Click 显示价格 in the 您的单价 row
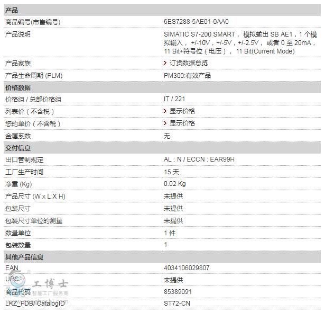This screenshot has height=312, width=325. click(x=182, y=123)
